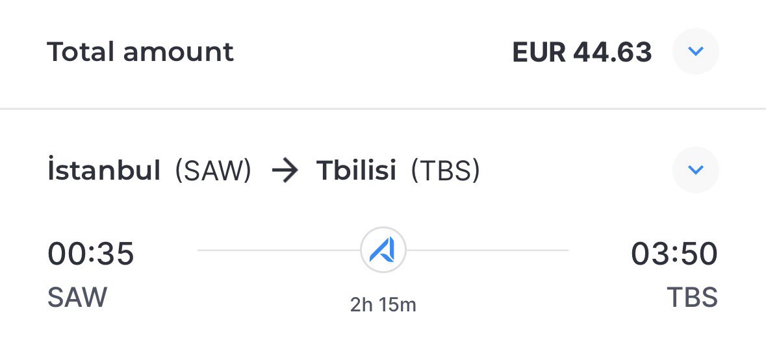The height and width of the screenshot is (349, 766).
Task: Click the 44.63 price value
Action: click(613, 52)
